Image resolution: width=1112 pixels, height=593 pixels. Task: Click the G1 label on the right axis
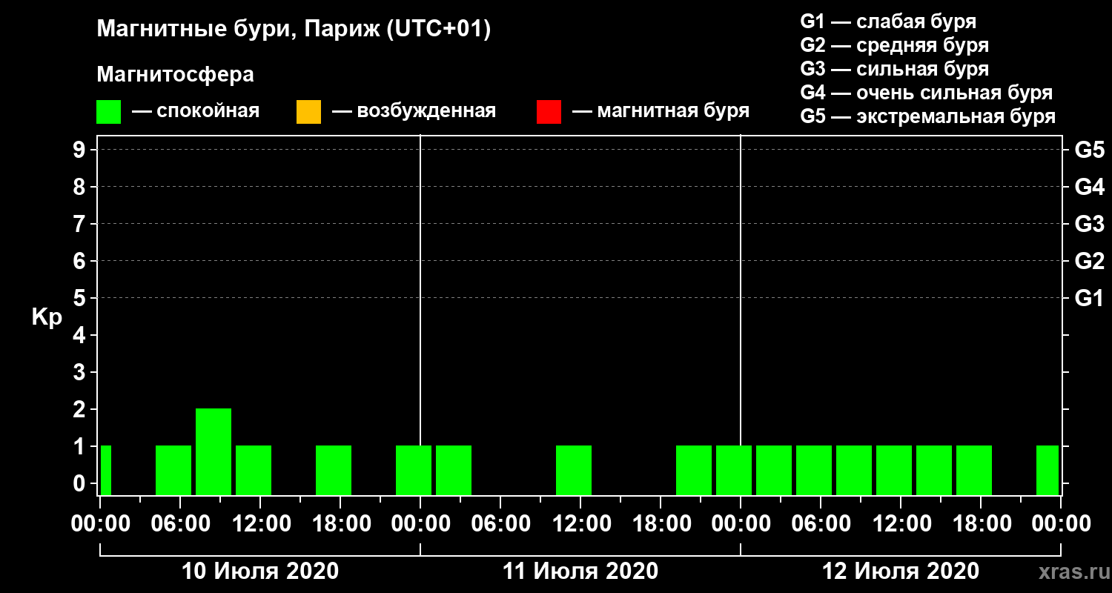pos(1090,299)
